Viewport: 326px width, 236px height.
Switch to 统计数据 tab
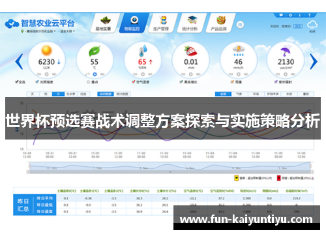pyautogui.click(x=122, y=94)
